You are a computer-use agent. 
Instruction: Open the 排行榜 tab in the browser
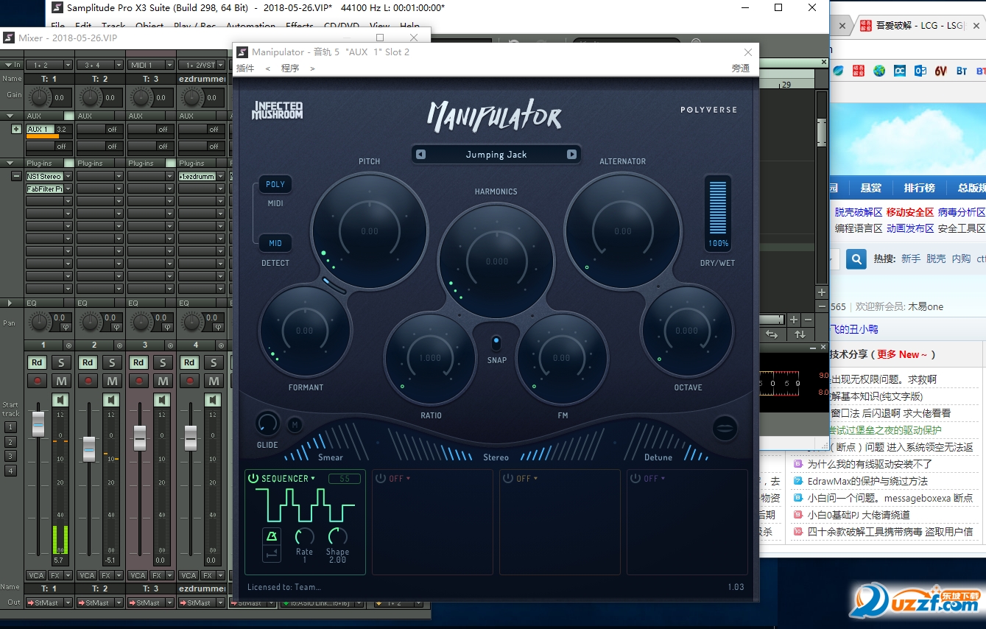tap(920, 188)
